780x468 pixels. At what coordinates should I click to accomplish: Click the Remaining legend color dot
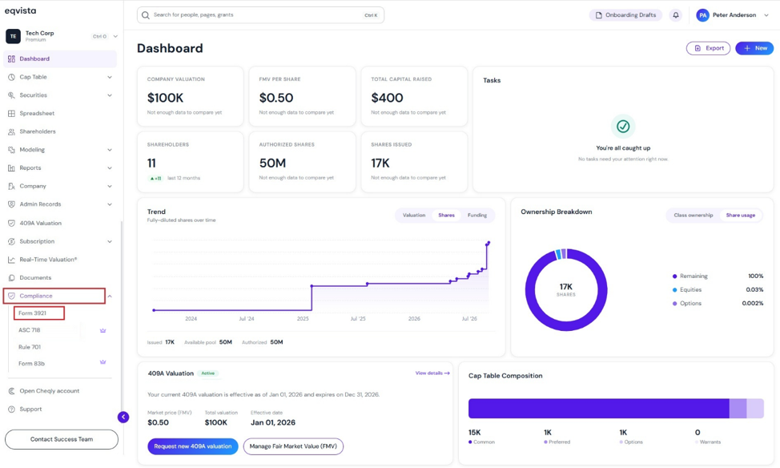pyautogui.click(x=674, y=276)
